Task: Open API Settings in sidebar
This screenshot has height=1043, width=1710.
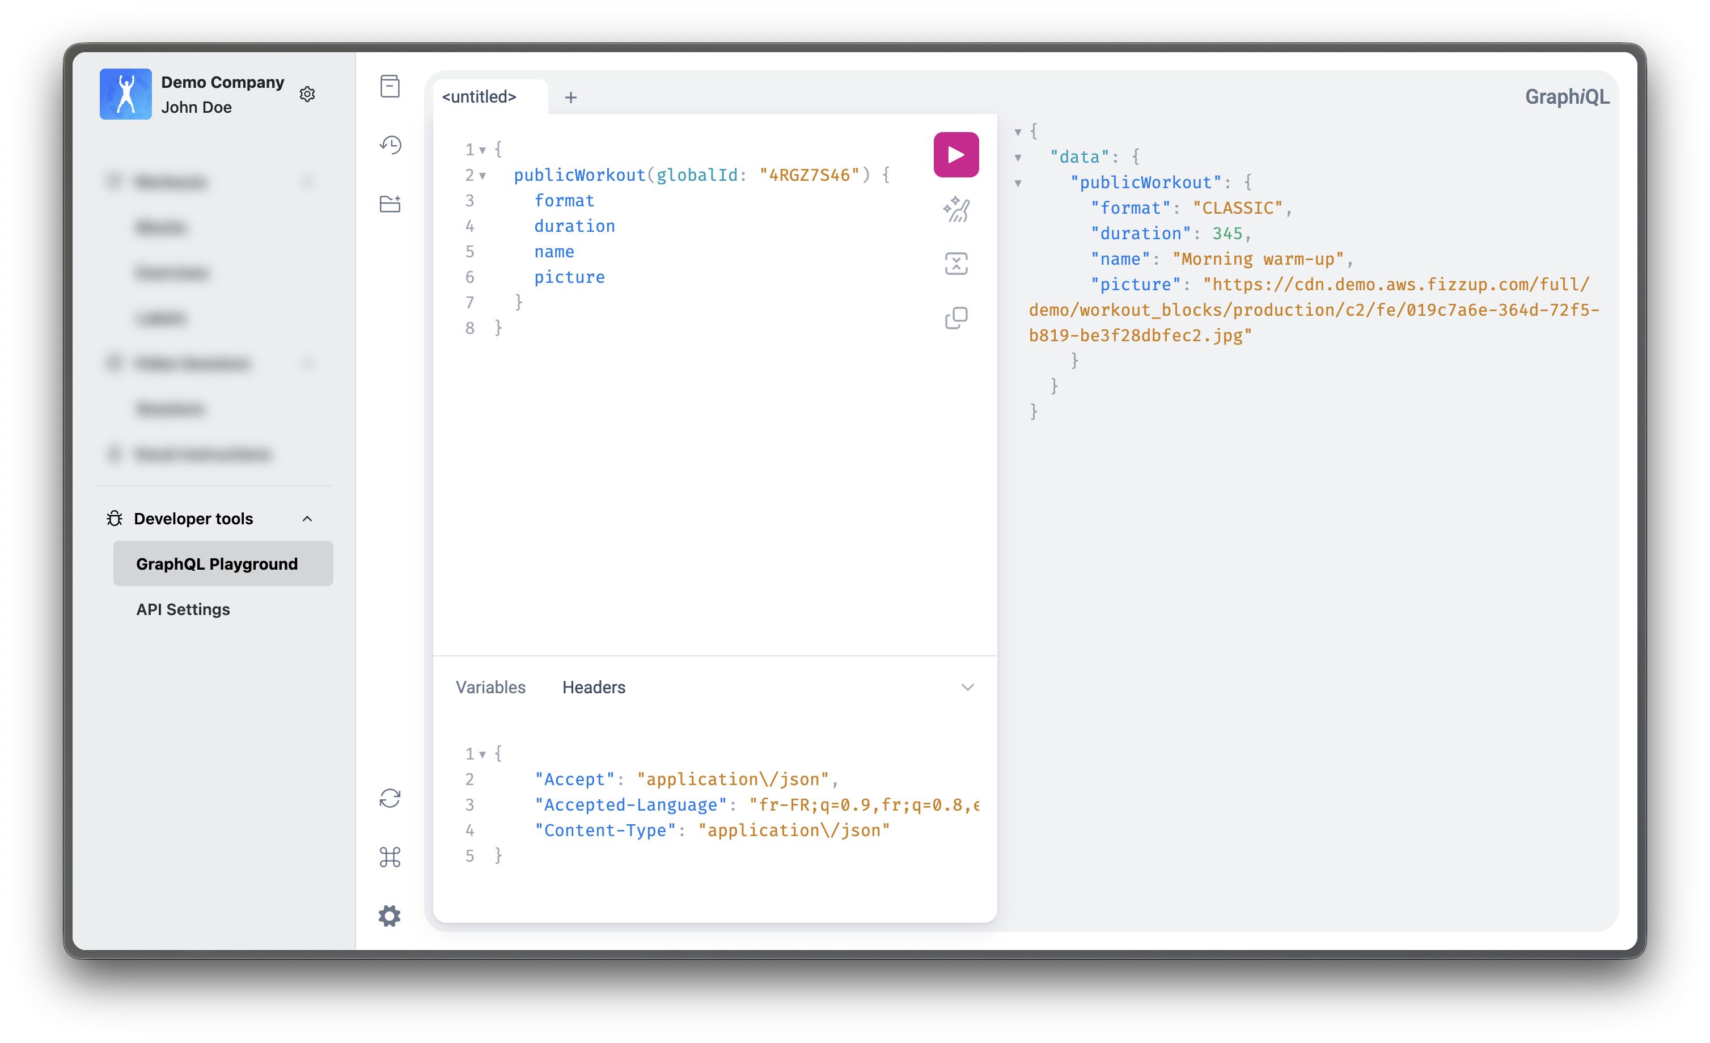Action: (183, 609)
